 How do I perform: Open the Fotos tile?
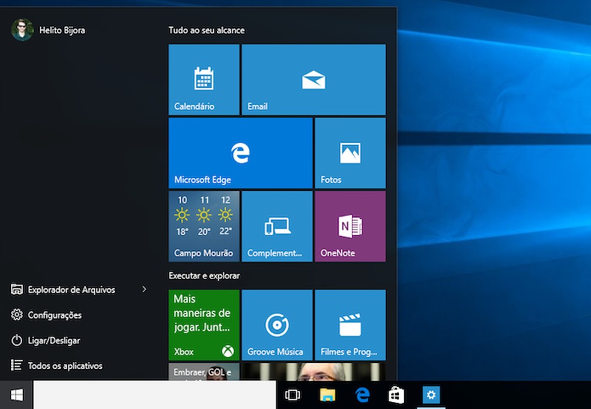pyautogui.click(x=350, y=153)
